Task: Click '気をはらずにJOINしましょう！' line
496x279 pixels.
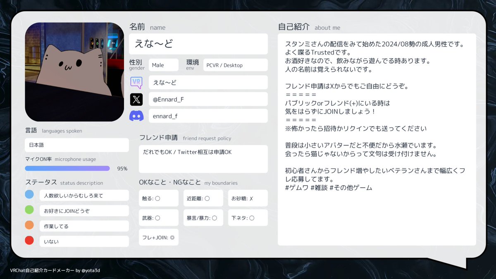Action: [x=330, y=112]
